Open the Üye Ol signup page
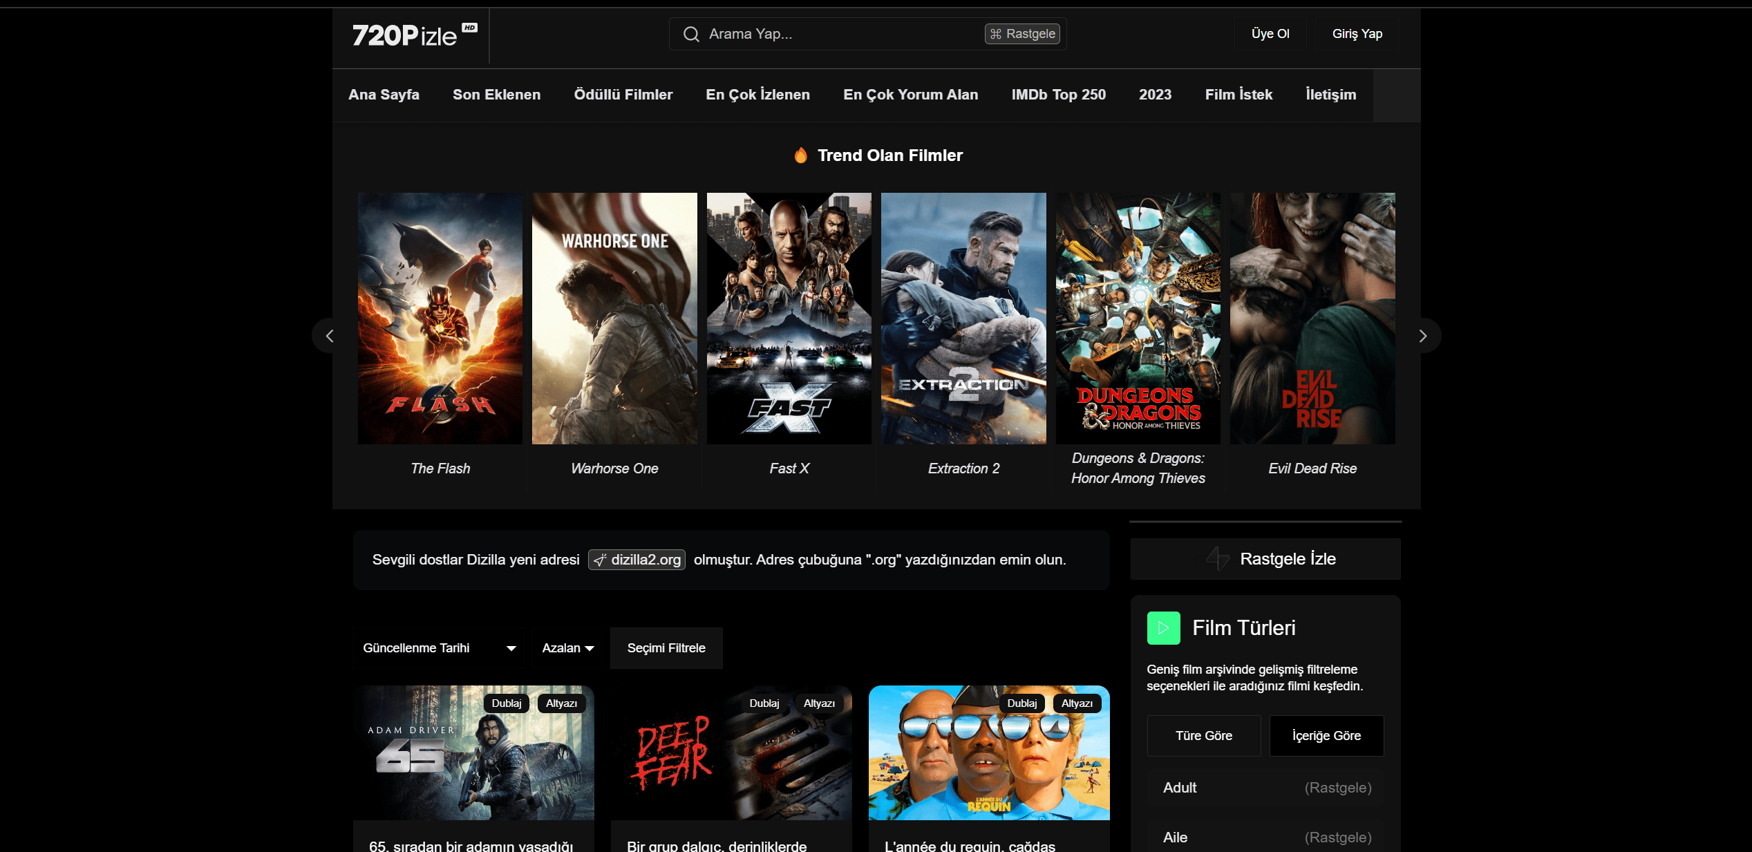The width and height of the screenshot is (1752, 852). point(1270,34)
